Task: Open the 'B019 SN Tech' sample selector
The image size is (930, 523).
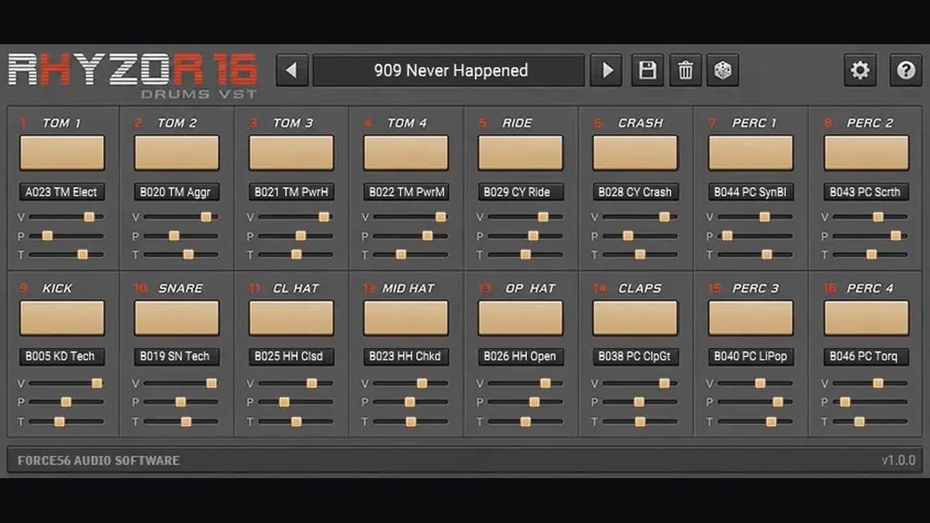Action: [x=177, y=356]
